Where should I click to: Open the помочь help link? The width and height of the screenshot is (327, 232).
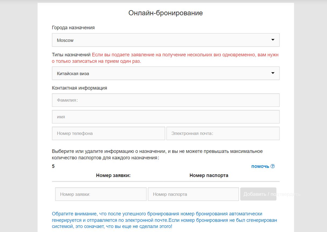point(260,166)
